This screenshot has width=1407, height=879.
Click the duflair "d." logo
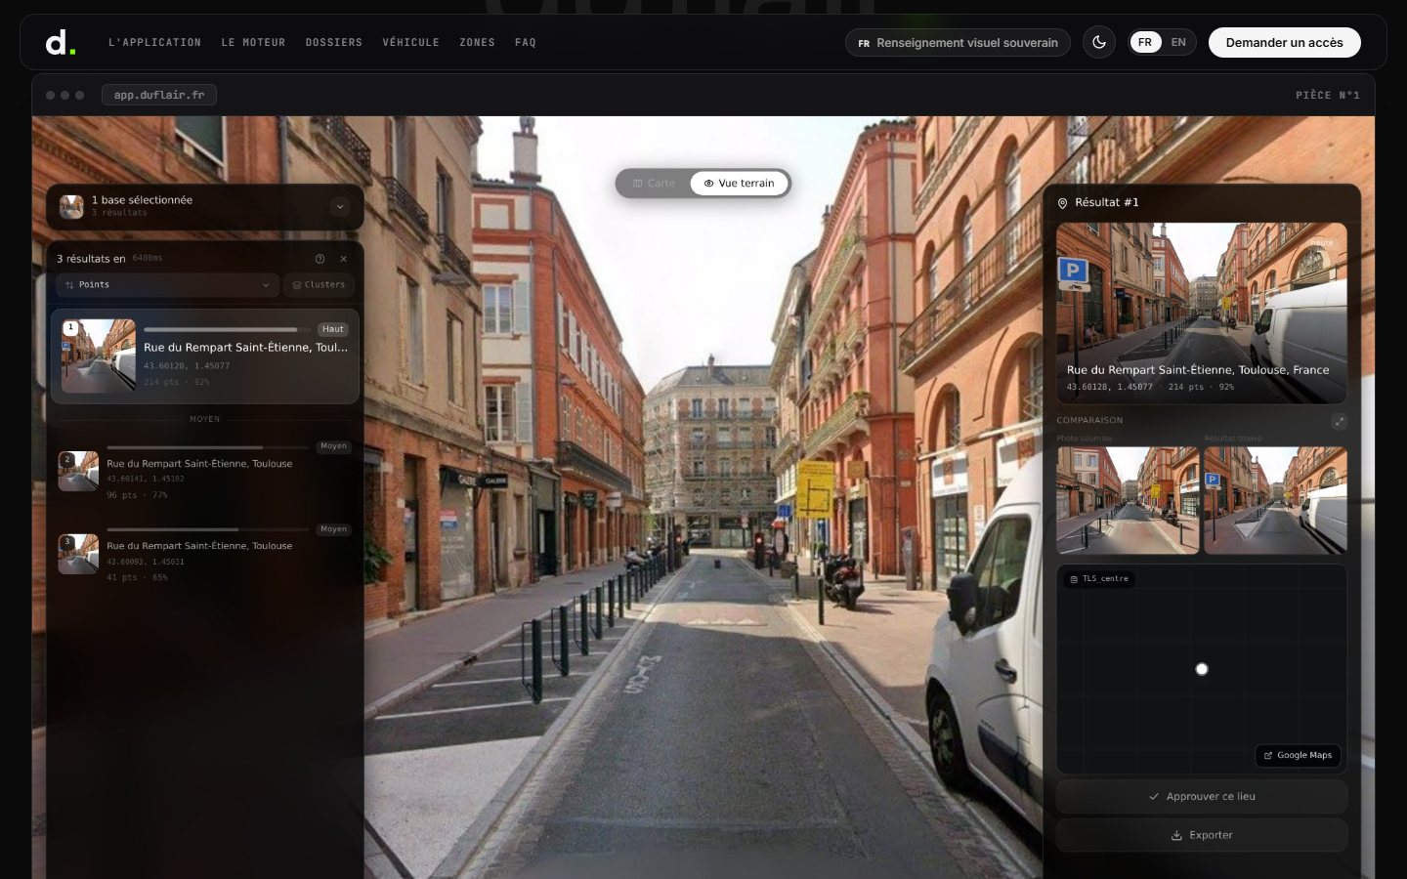click(60, 42)
